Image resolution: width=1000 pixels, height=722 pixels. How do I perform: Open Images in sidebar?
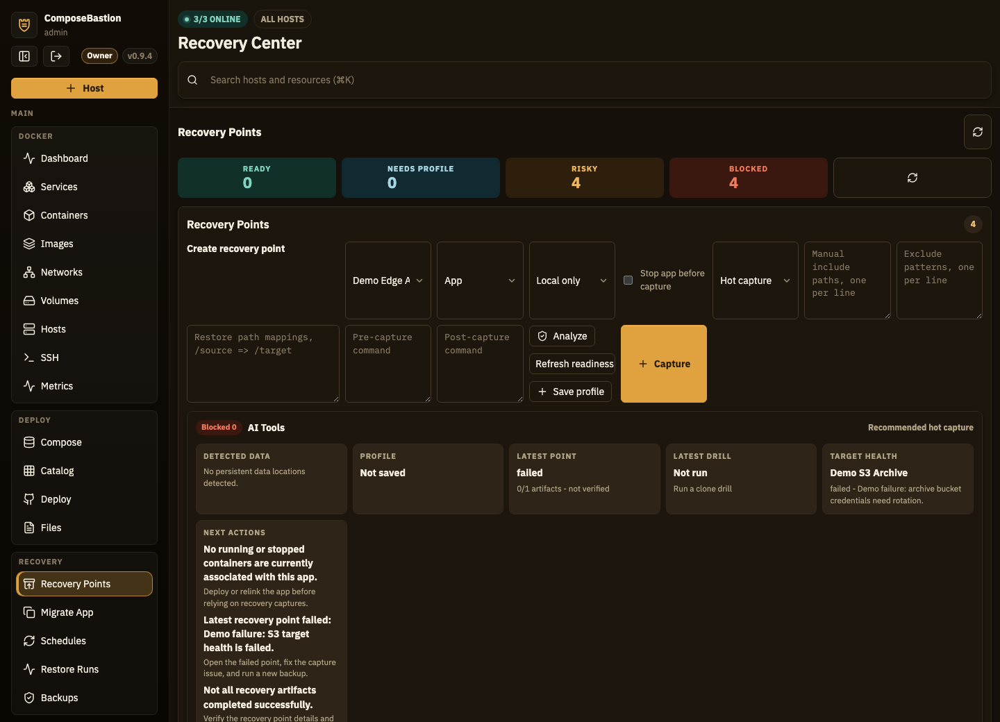point(84,244)
